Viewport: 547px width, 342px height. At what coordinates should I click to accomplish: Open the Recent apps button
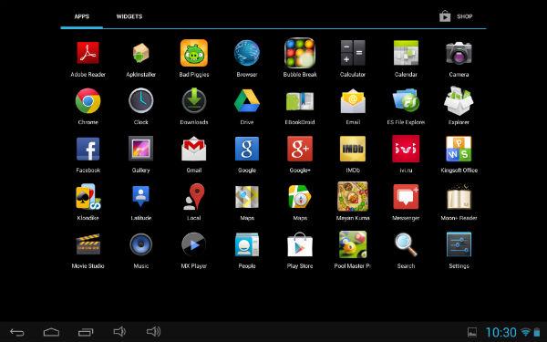(x=86, y=332)
